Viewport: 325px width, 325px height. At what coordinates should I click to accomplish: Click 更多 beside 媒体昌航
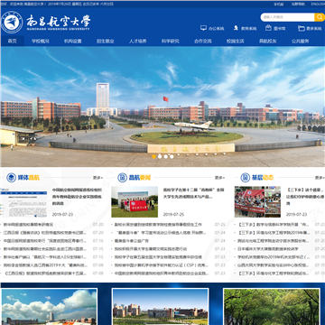tap(97, 178)
